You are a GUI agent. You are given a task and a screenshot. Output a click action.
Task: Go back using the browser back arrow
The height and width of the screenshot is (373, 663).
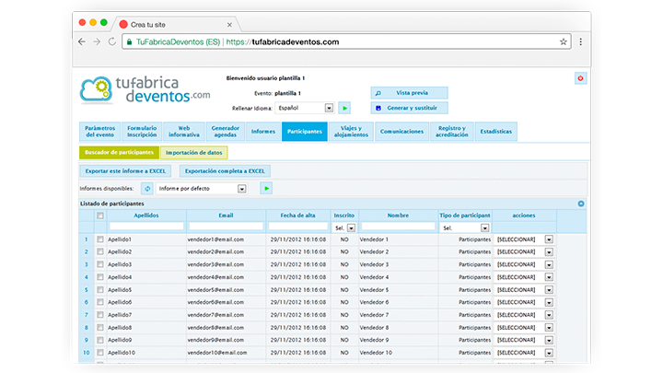click(82, 41)
